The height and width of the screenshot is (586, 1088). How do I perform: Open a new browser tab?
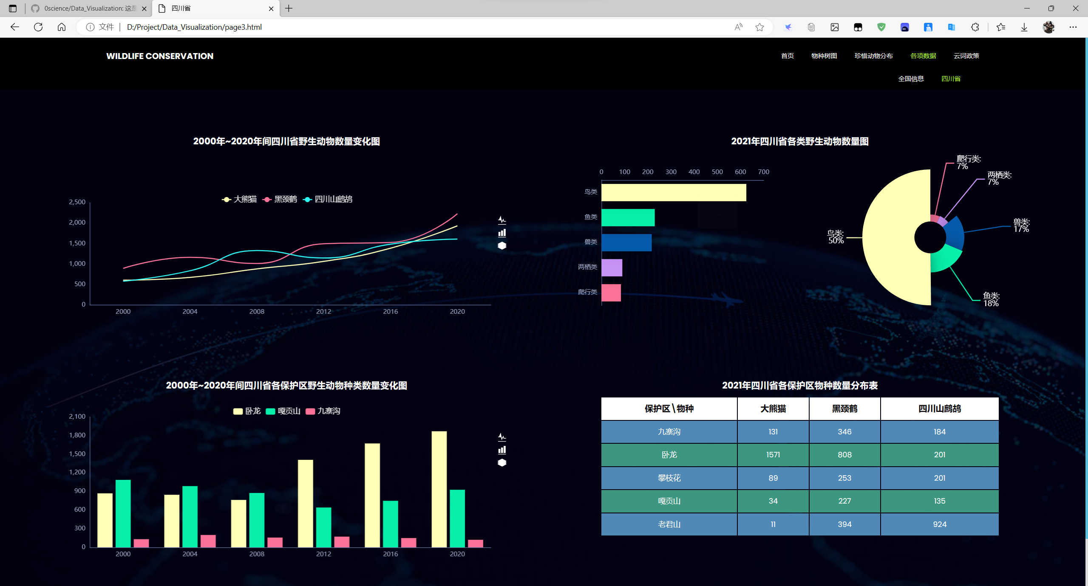(x=289, y=8)
